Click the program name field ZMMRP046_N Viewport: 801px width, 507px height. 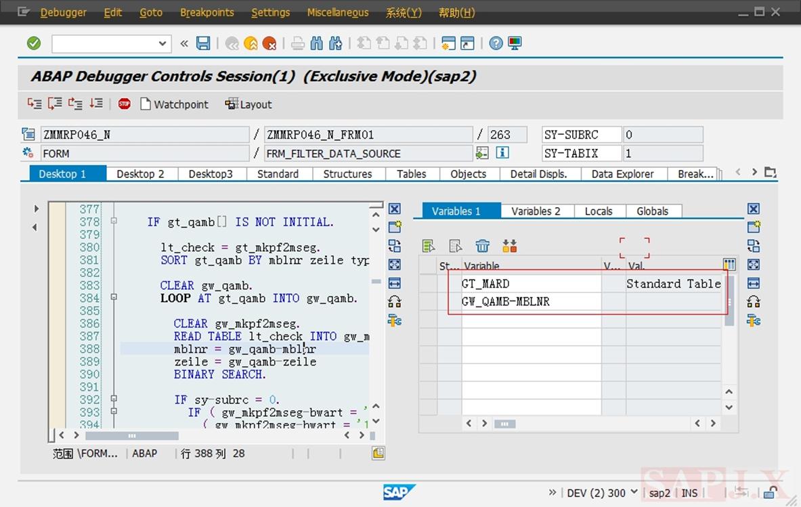145,135
